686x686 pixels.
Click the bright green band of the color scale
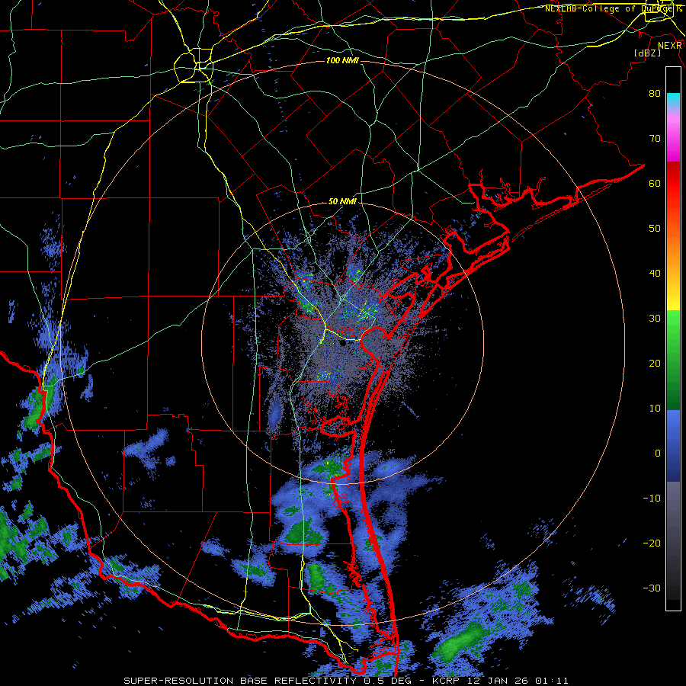(x=673, y=324)
